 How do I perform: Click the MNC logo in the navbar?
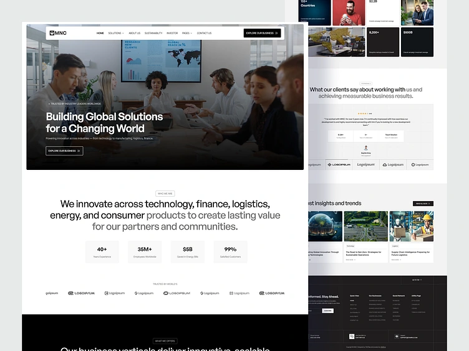tap(58, 33)
